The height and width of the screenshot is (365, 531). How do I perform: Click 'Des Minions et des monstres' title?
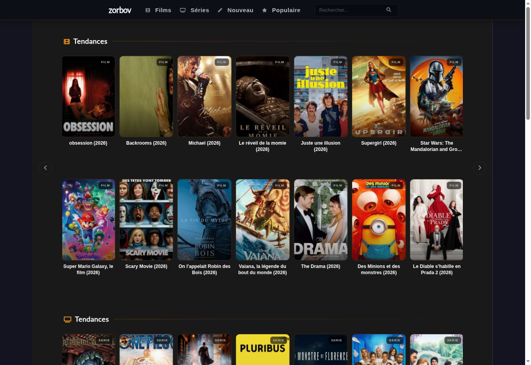click(379, 270)
